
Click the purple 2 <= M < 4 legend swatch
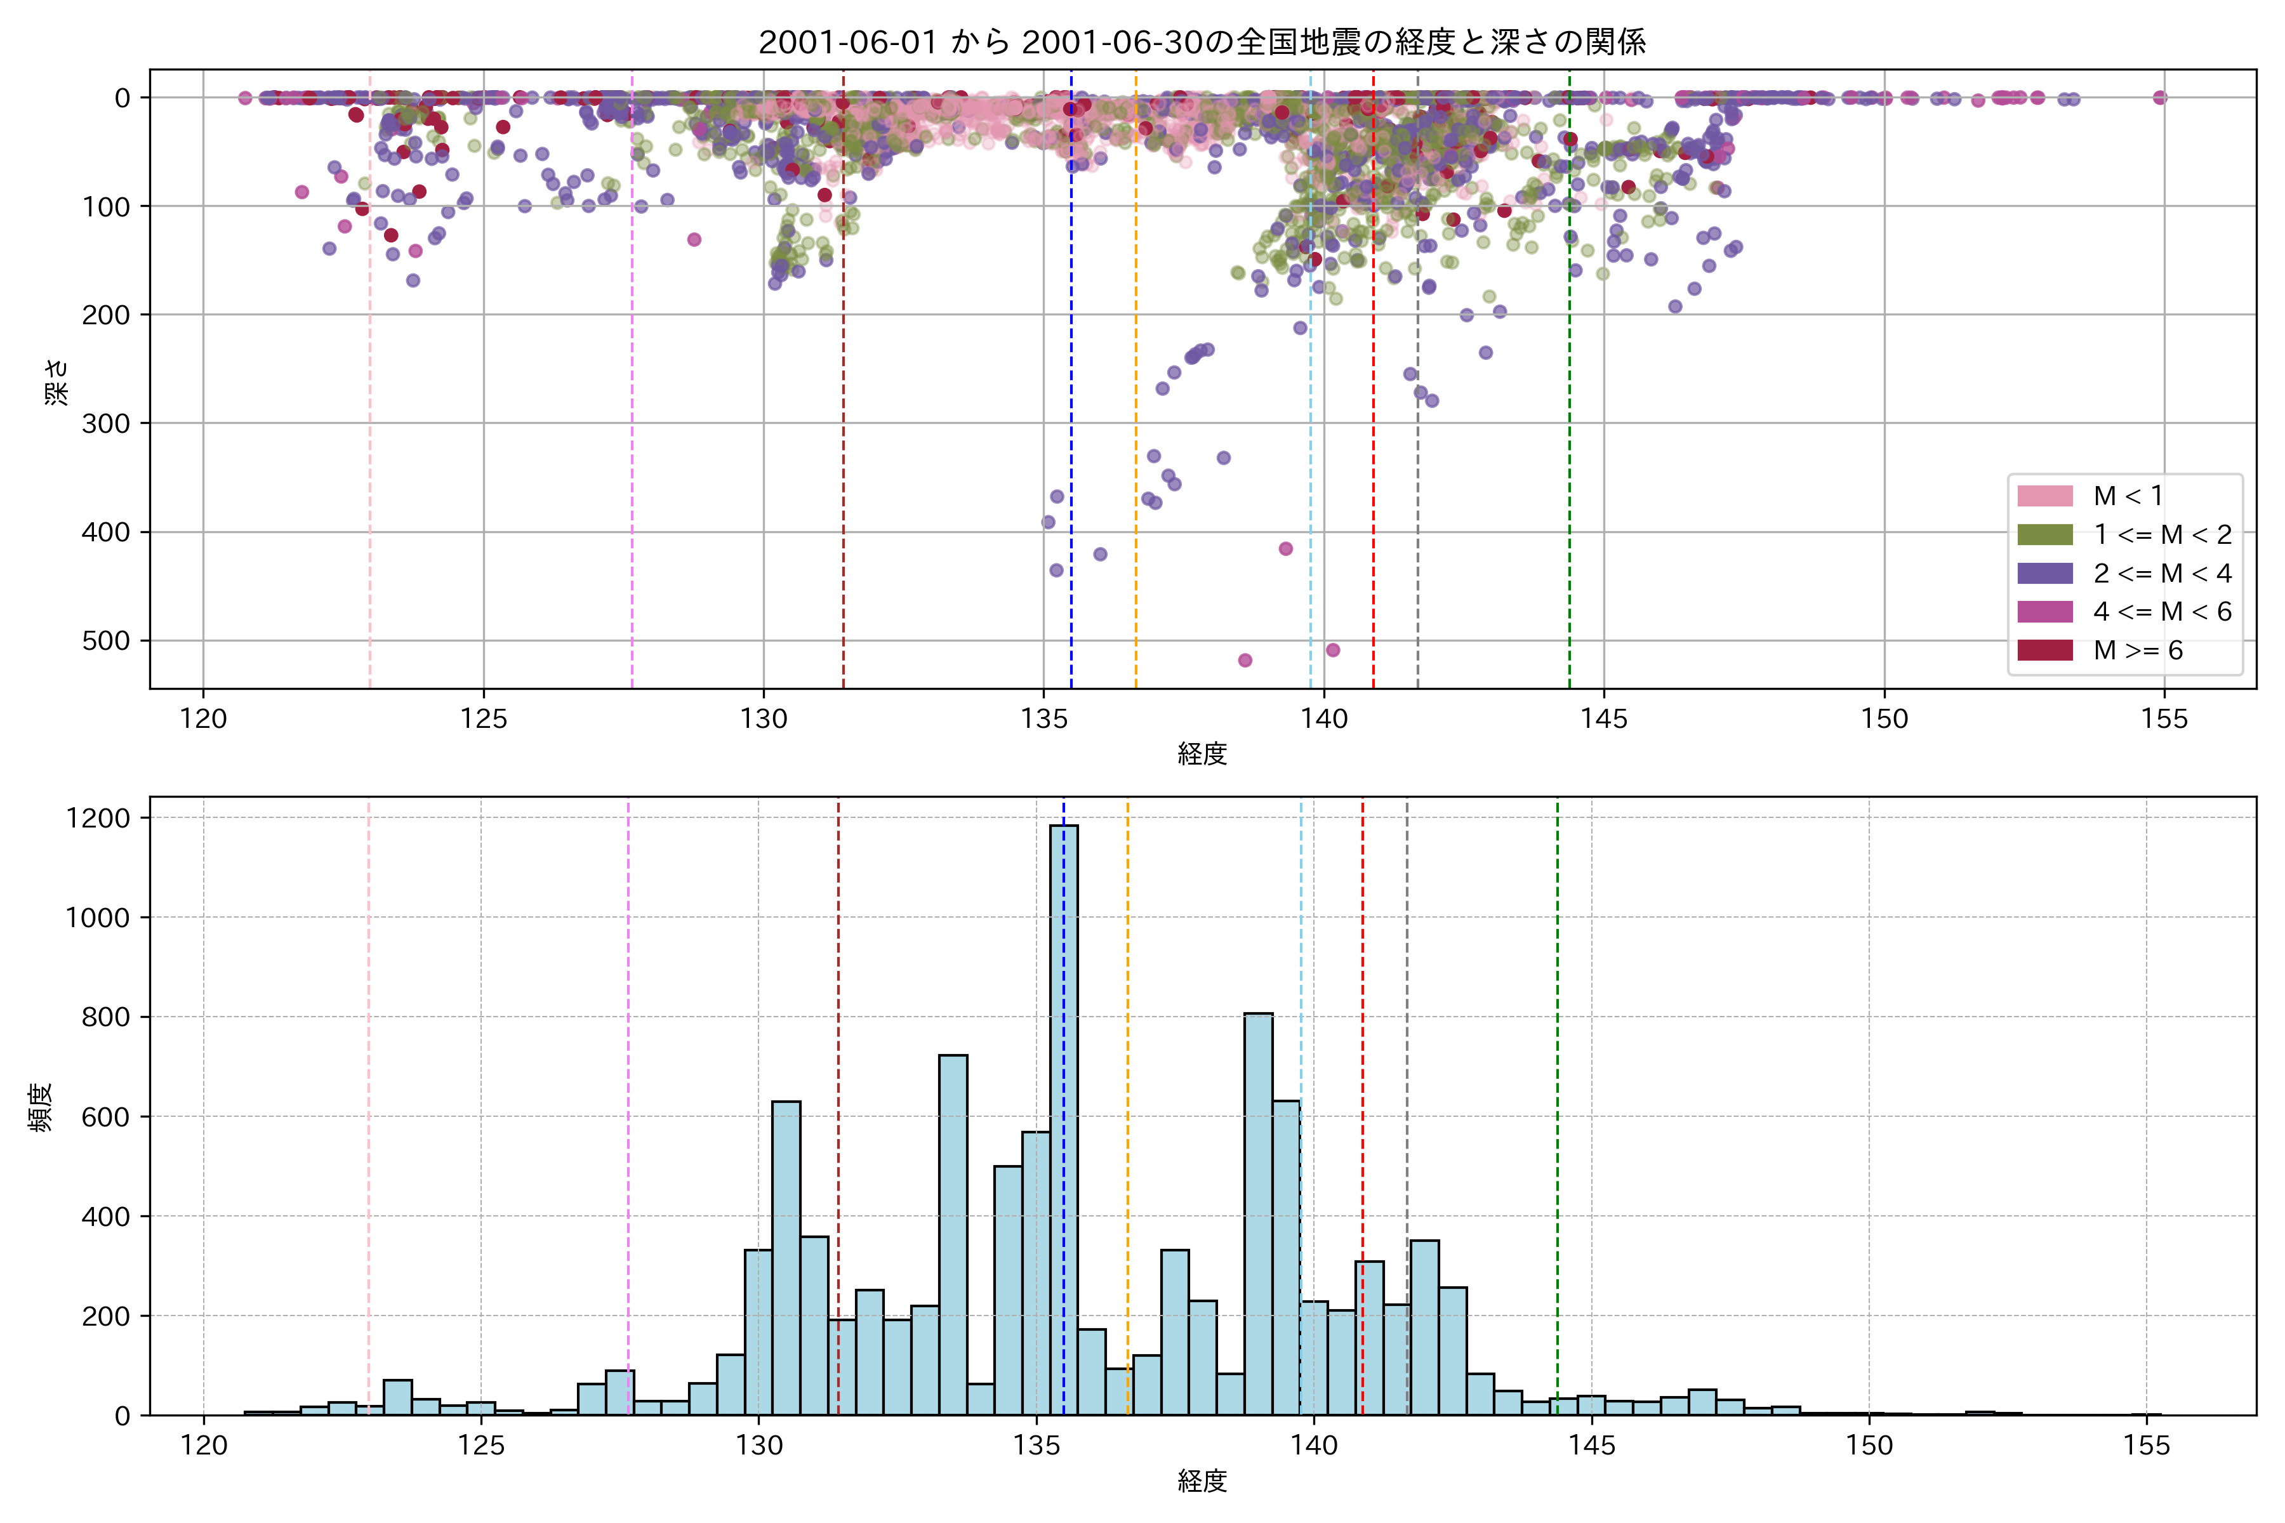tap(2045, 574)
